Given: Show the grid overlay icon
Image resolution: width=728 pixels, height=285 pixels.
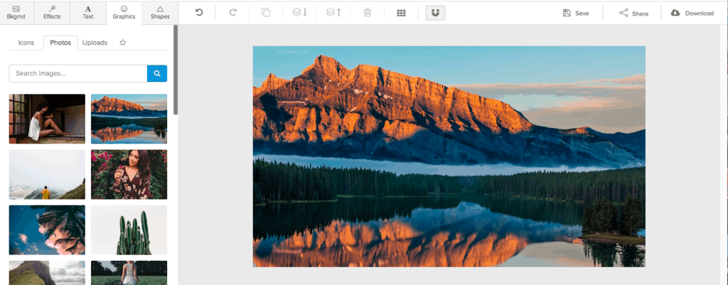Looking at the screenshot, I should 401,13.
